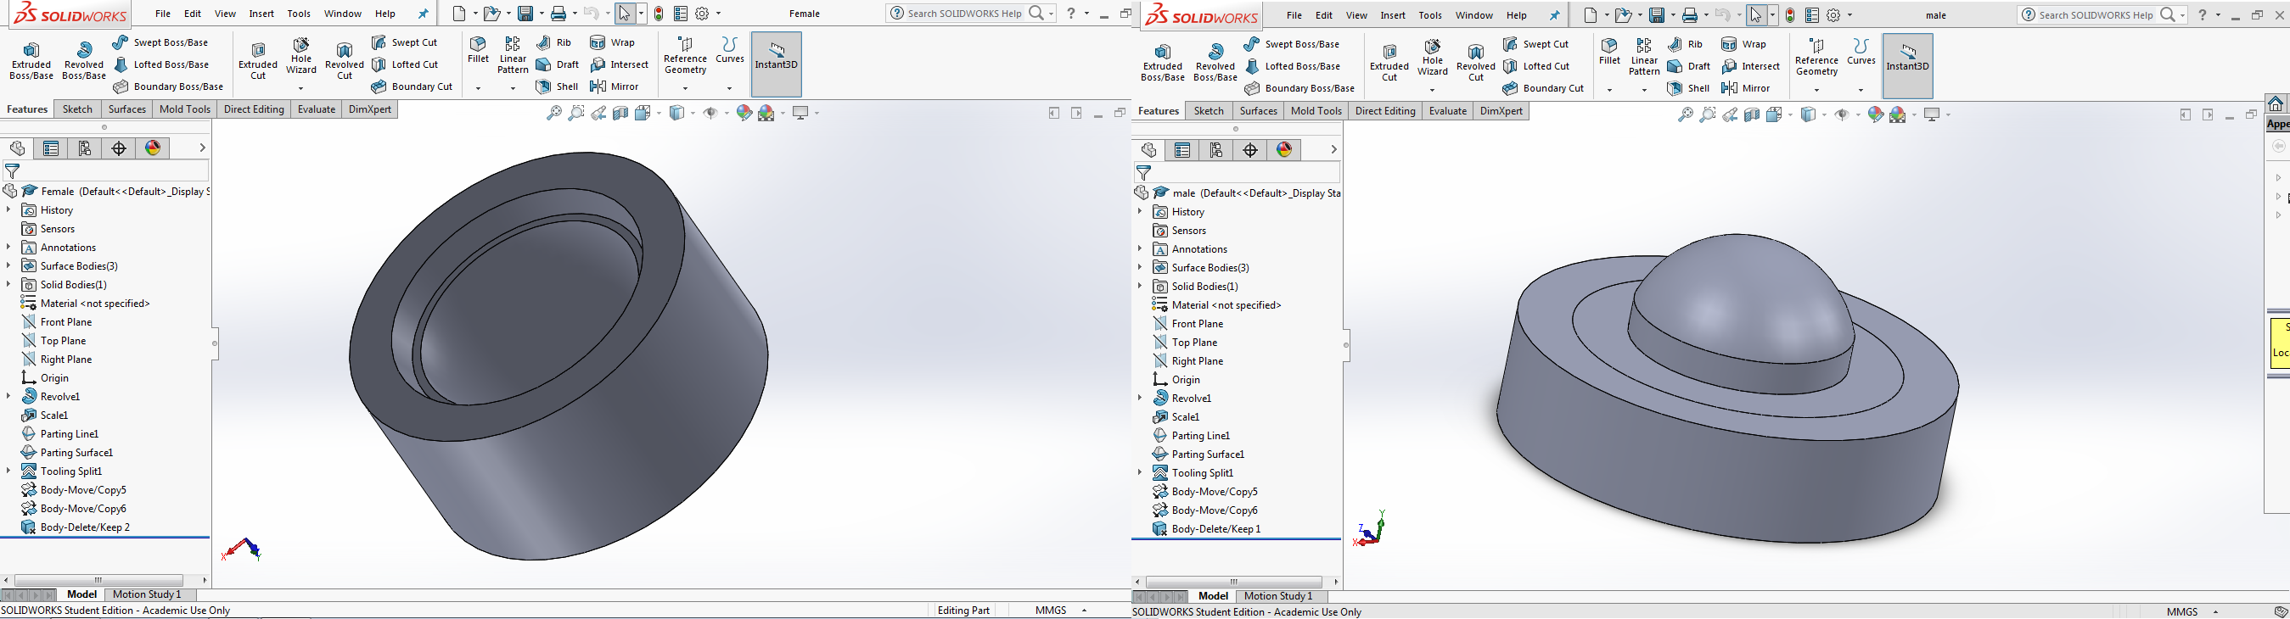Expand Revolve1 in male tree

pyautogui.click(x=1140, y=399)
